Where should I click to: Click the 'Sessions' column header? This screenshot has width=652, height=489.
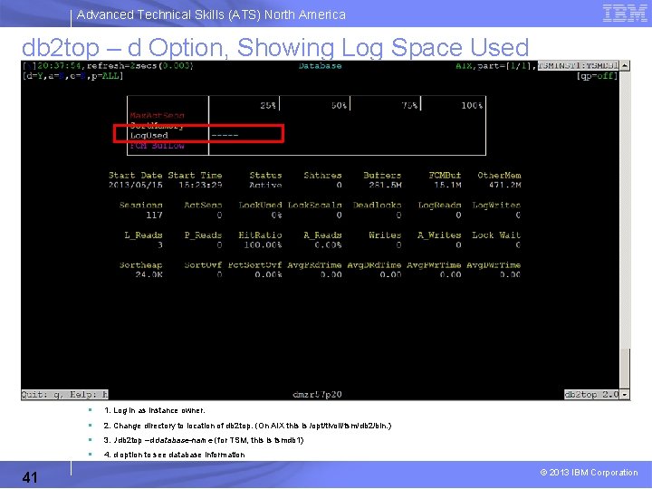point(141,205)
